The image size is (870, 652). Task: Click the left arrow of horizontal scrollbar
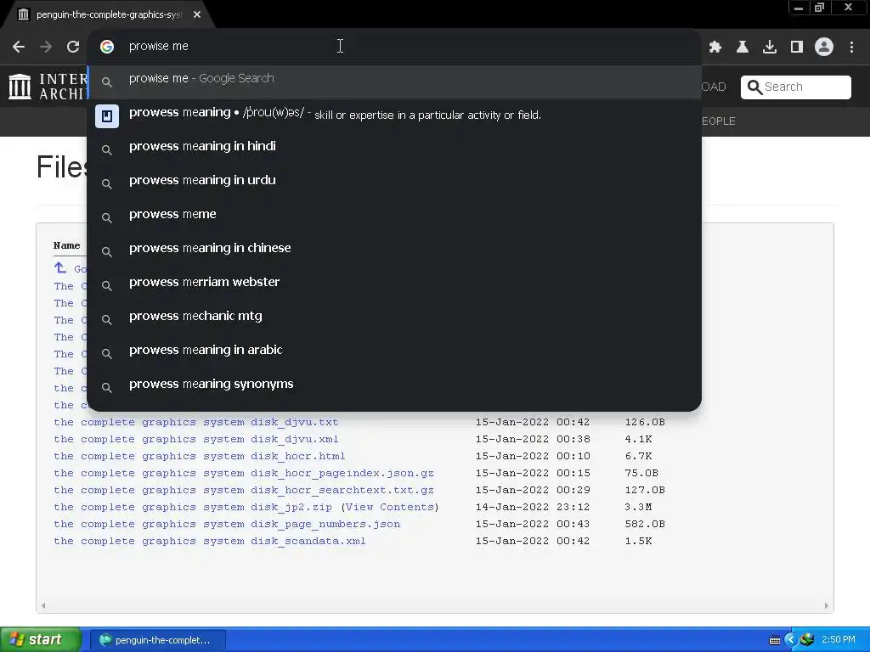click(43, 605)
